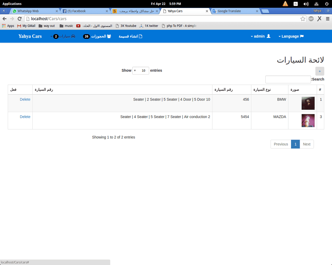Click the MAZDA cell

point(270,121)
